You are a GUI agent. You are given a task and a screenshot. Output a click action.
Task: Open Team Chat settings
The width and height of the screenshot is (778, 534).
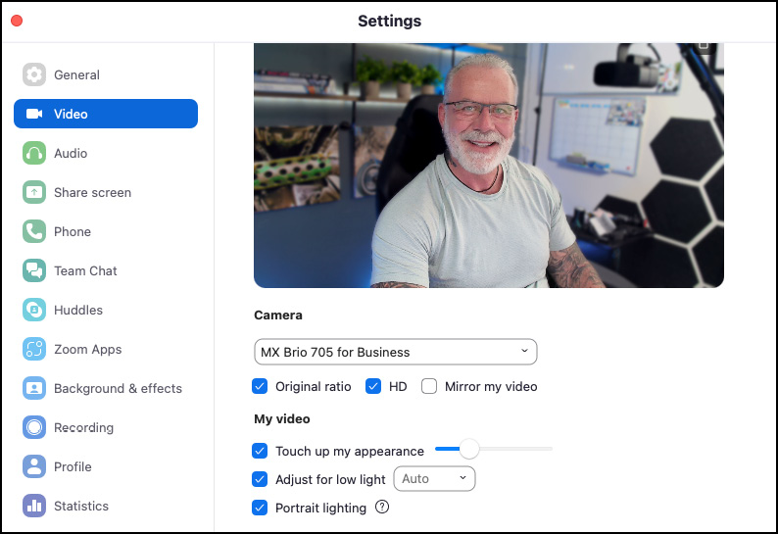coord(106,270)
